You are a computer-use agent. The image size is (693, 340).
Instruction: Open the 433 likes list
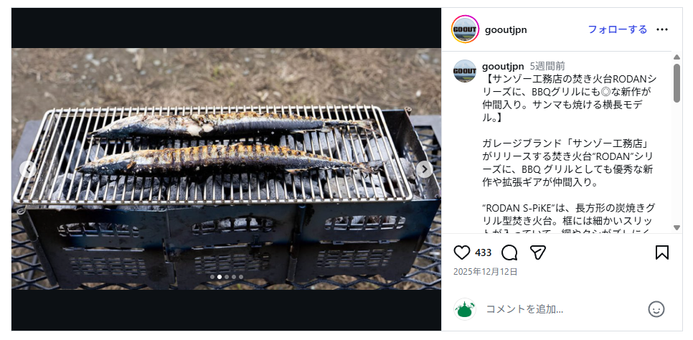click(x=483, y=252)
